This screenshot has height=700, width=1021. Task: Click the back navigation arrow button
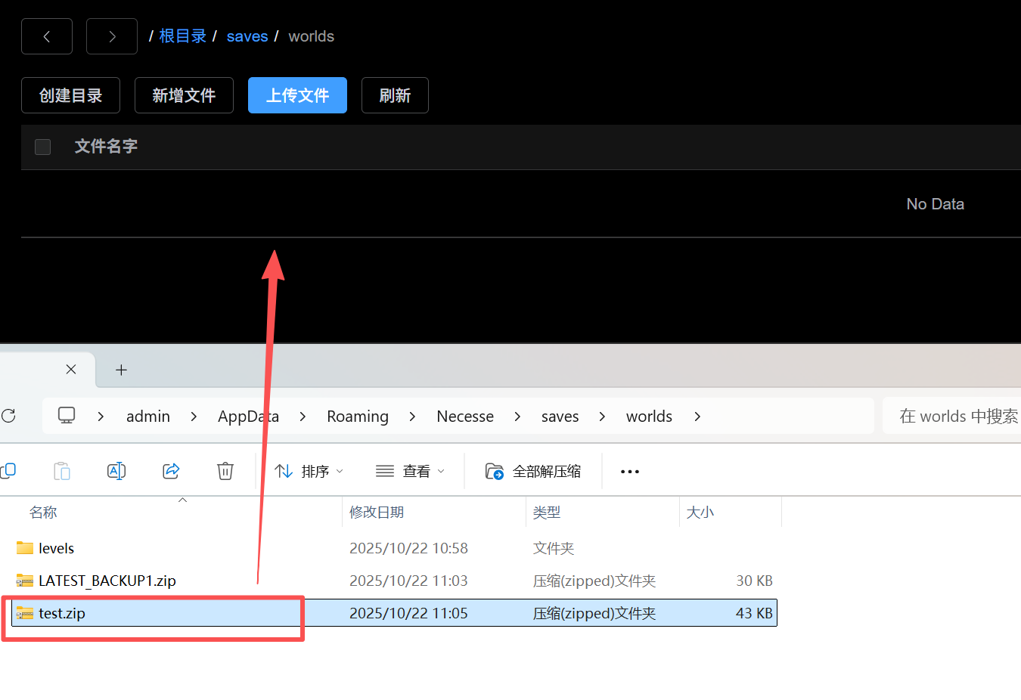coord(47,36)
